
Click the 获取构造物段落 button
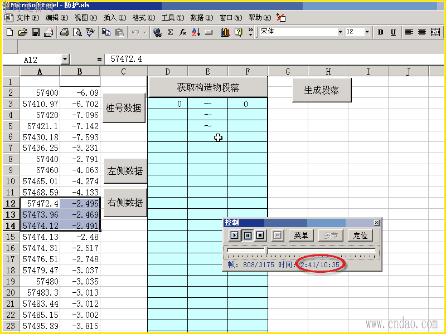[x=207, y=87]
